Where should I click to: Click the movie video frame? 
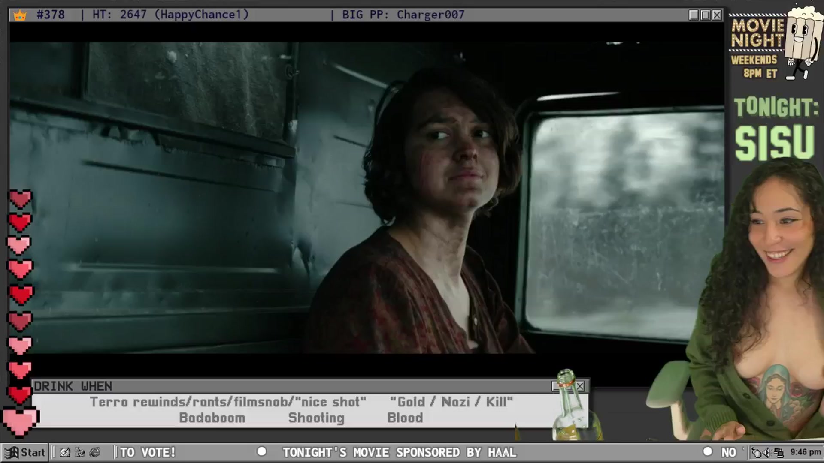click(x=367, y=197)
